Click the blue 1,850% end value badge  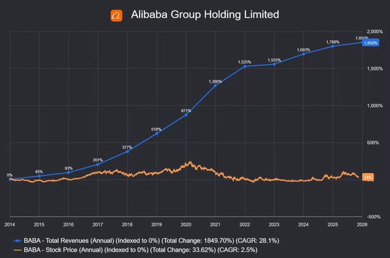pos(370,43)
